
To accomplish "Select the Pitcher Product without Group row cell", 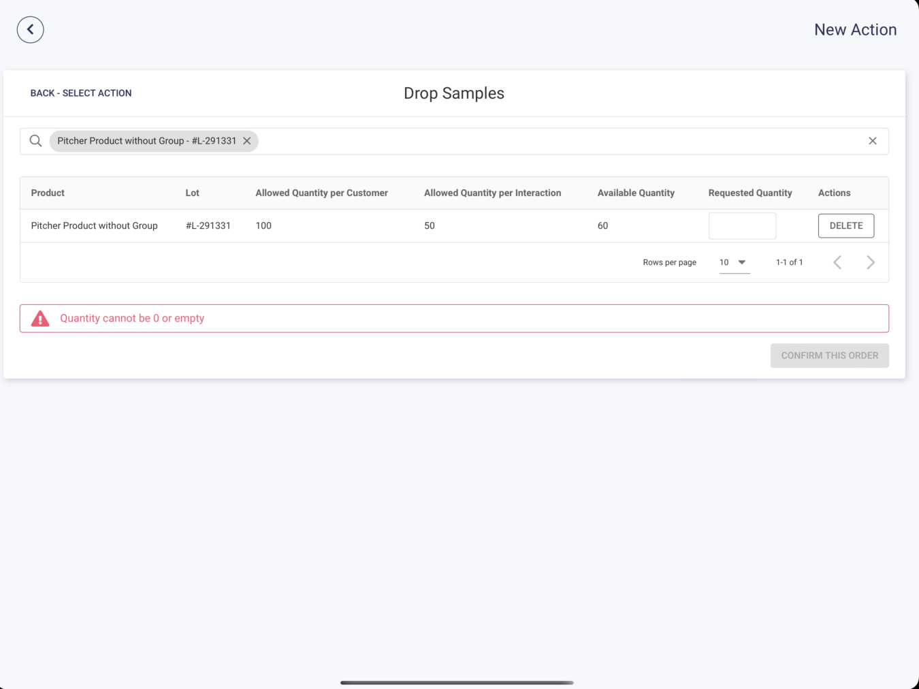I will click(94, 226).
